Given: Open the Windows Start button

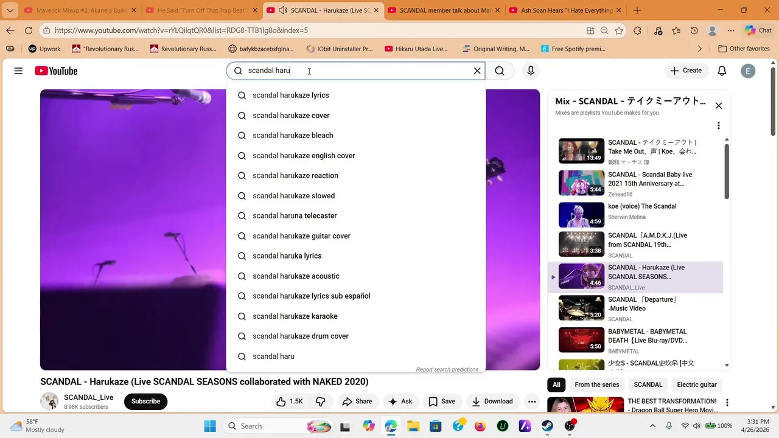Looking at the screenshot, I should coord(209,426).
